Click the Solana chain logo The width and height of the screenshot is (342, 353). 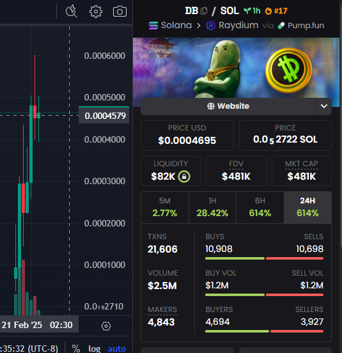point(153,26)
